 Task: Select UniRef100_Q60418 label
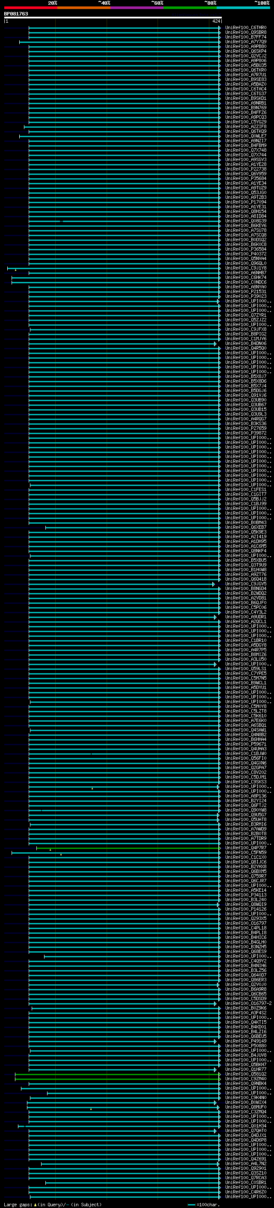pyautogui.click(x=245, y=579)
